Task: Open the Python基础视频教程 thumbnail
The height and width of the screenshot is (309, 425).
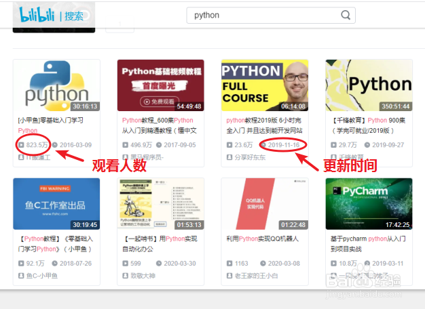Action: [x=160, y=85]
